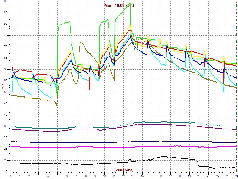Select the 55 value on temperature axis

[6, 81]
